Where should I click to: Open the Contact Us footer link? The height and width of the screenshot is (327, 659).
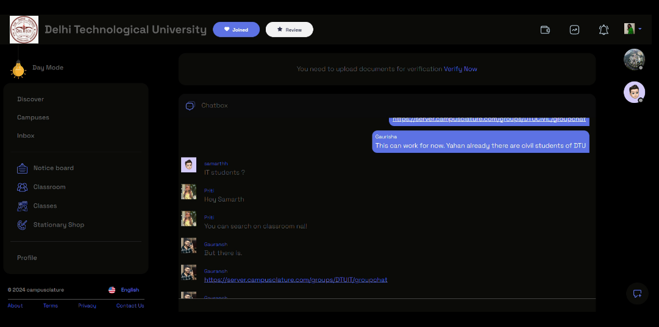click(x=130, y=306)
